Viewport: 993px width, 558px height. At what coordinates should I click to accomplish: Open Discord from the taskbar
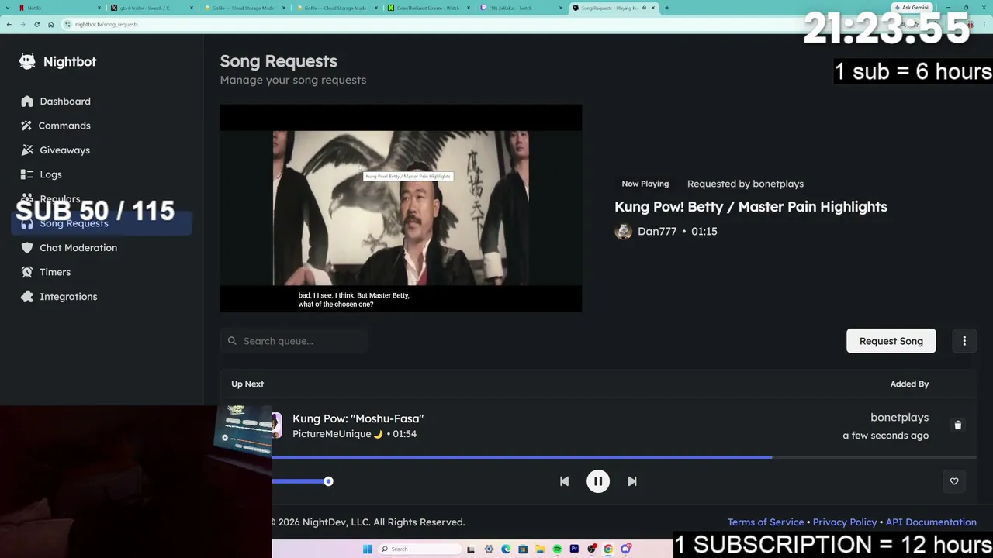(625, 549)
